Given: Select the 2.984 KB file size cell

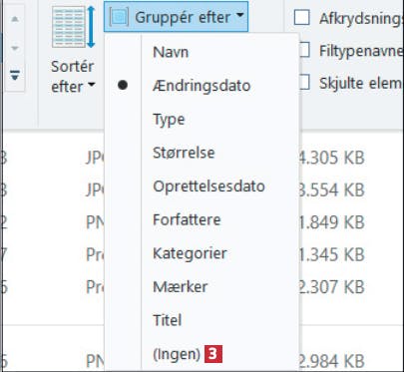Looking at the screenshot, I should point(331,361).
